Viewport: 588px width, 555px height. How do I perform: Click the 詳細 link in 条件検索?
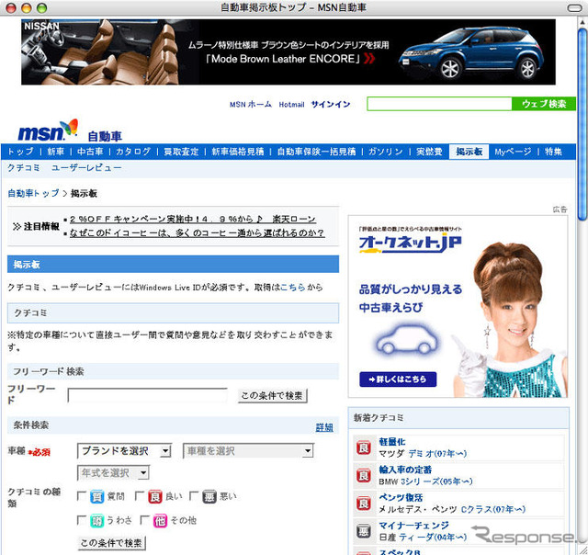pos(324,427)
